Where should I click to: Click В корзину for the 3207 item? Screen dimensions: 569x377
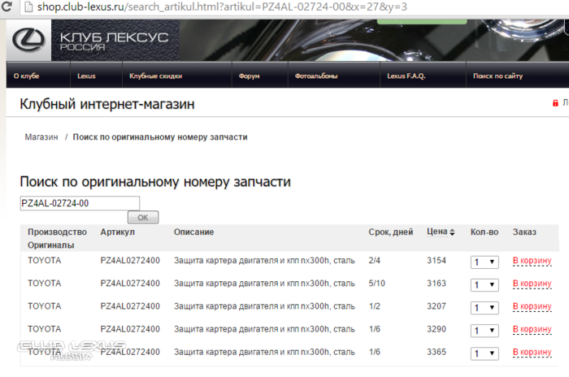(532, 306)
